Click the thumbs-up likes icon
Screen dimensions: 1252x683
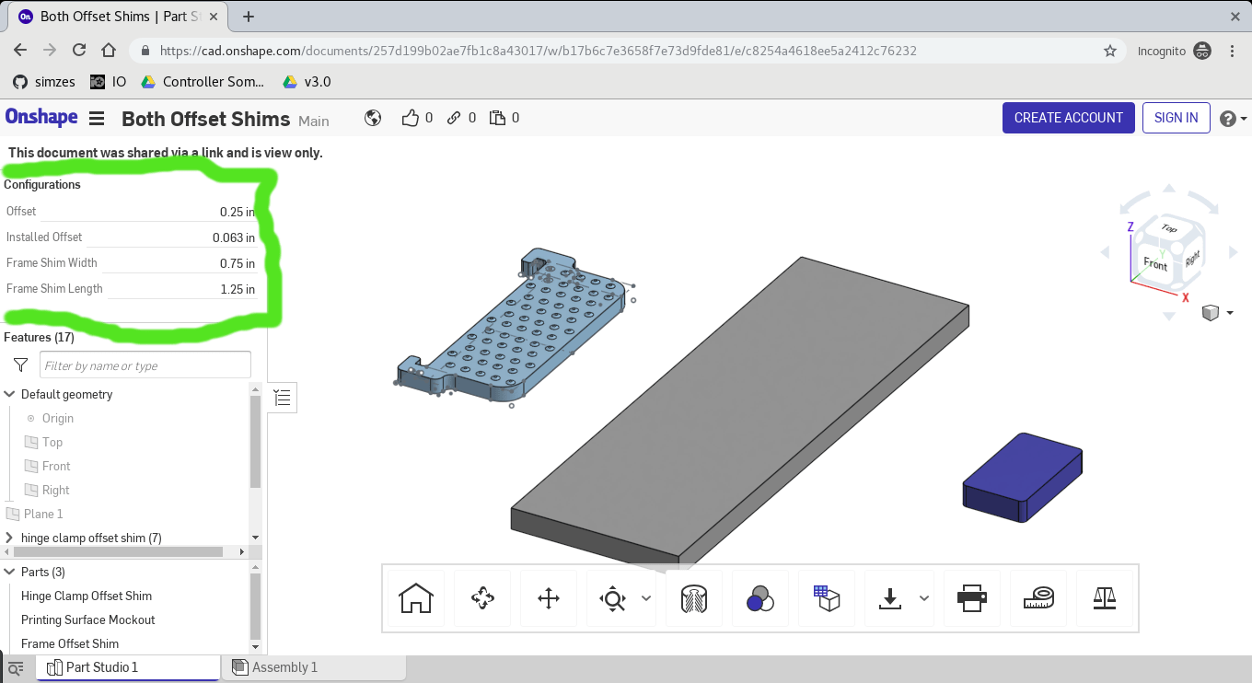pos(411,118)
